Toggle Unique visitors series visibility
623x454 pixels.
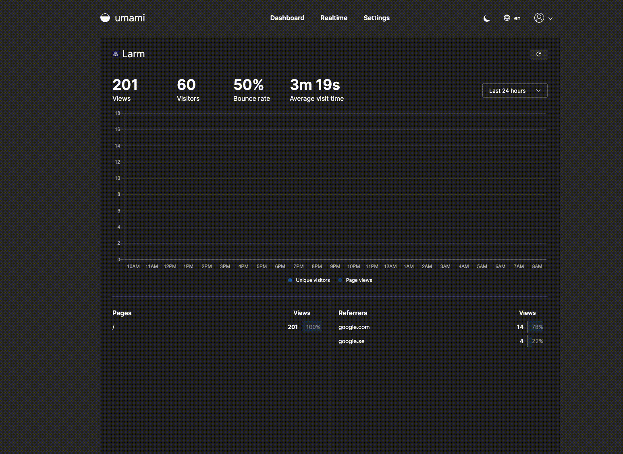click(313, 280)
